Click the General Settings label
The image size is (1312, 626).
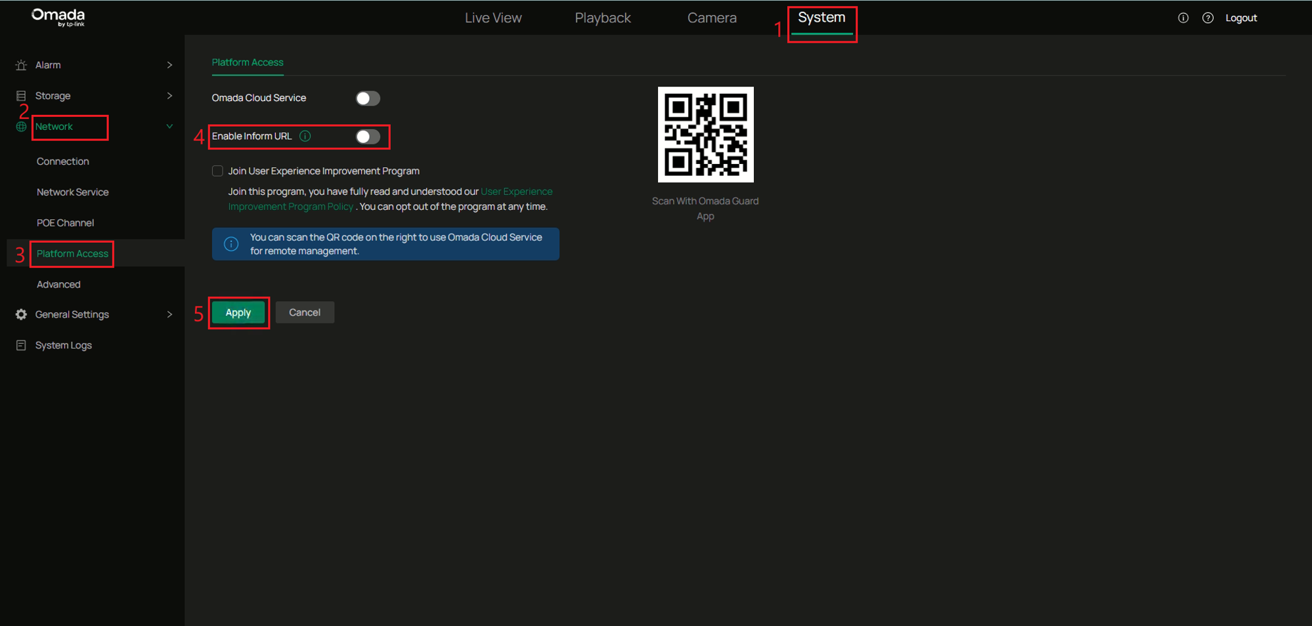pyautogui.click(x=72, y=314)
